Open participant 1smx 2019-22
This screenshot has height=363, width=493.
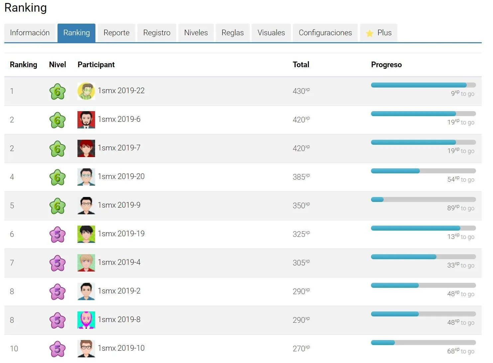(121, 91)
